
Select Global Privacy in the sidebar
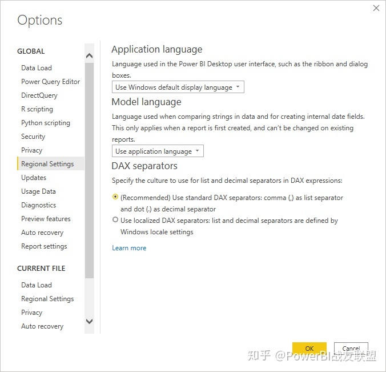tap(32, 150)
